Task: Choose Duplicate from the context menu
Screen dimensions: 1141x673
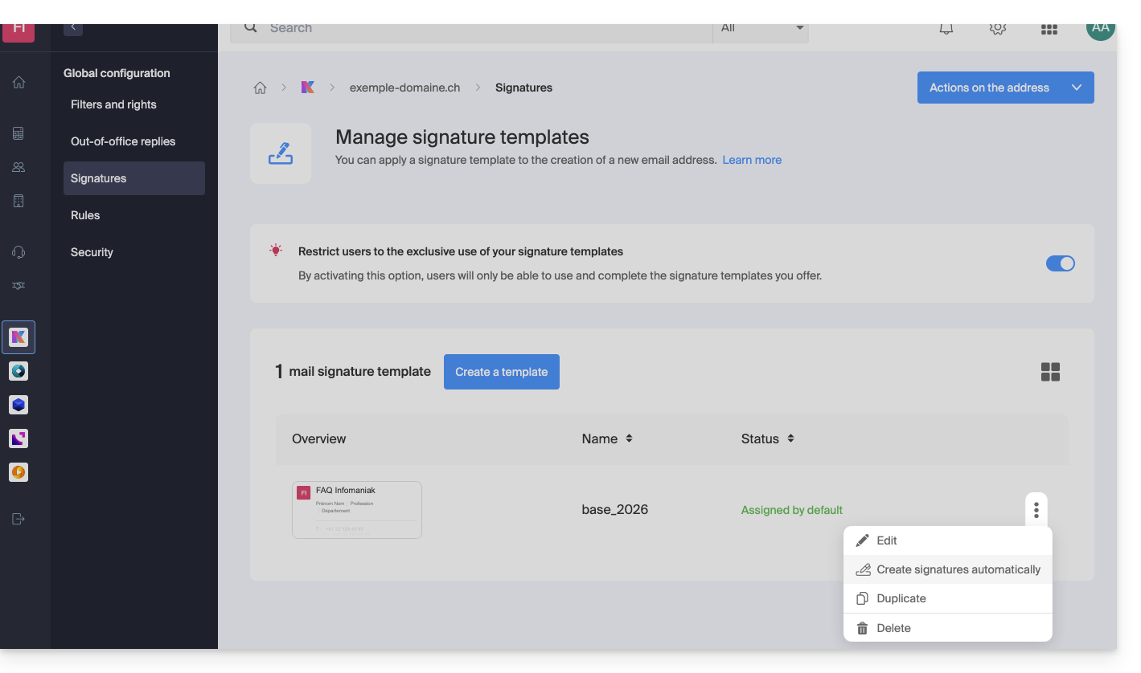Action: click(901, 598)
